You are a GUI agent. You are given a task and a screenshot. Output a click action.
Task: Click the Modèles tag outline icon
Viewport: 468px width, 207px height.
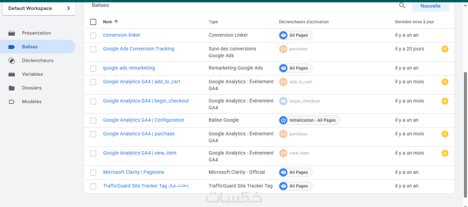12,102
